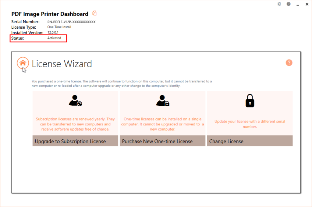Go to the Home screen via house icon
Image resolution: width=312 pixels, height=207 pixels.
[x=23, y=63]
